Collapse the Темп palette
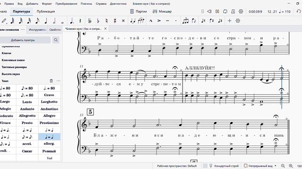Screen dimensions: 302x169 (5, 81)
